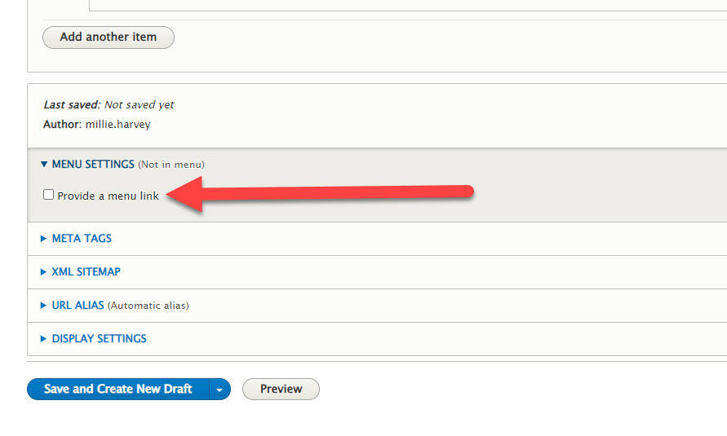This screenshot has height=436, width=727.
Task: Click the 'Provide a menu link' label text
Action: click(x=108, y=196)
